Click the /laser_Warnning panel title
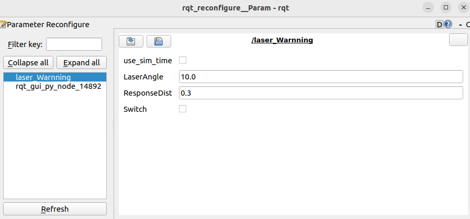Image resolution: width=470 pixels, height=219 pixels. (282, 40)
